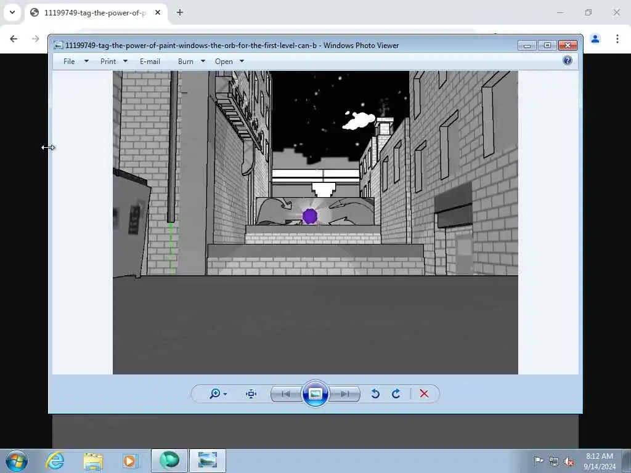Close the browser window
631x473 pixels.
(616, 12)
